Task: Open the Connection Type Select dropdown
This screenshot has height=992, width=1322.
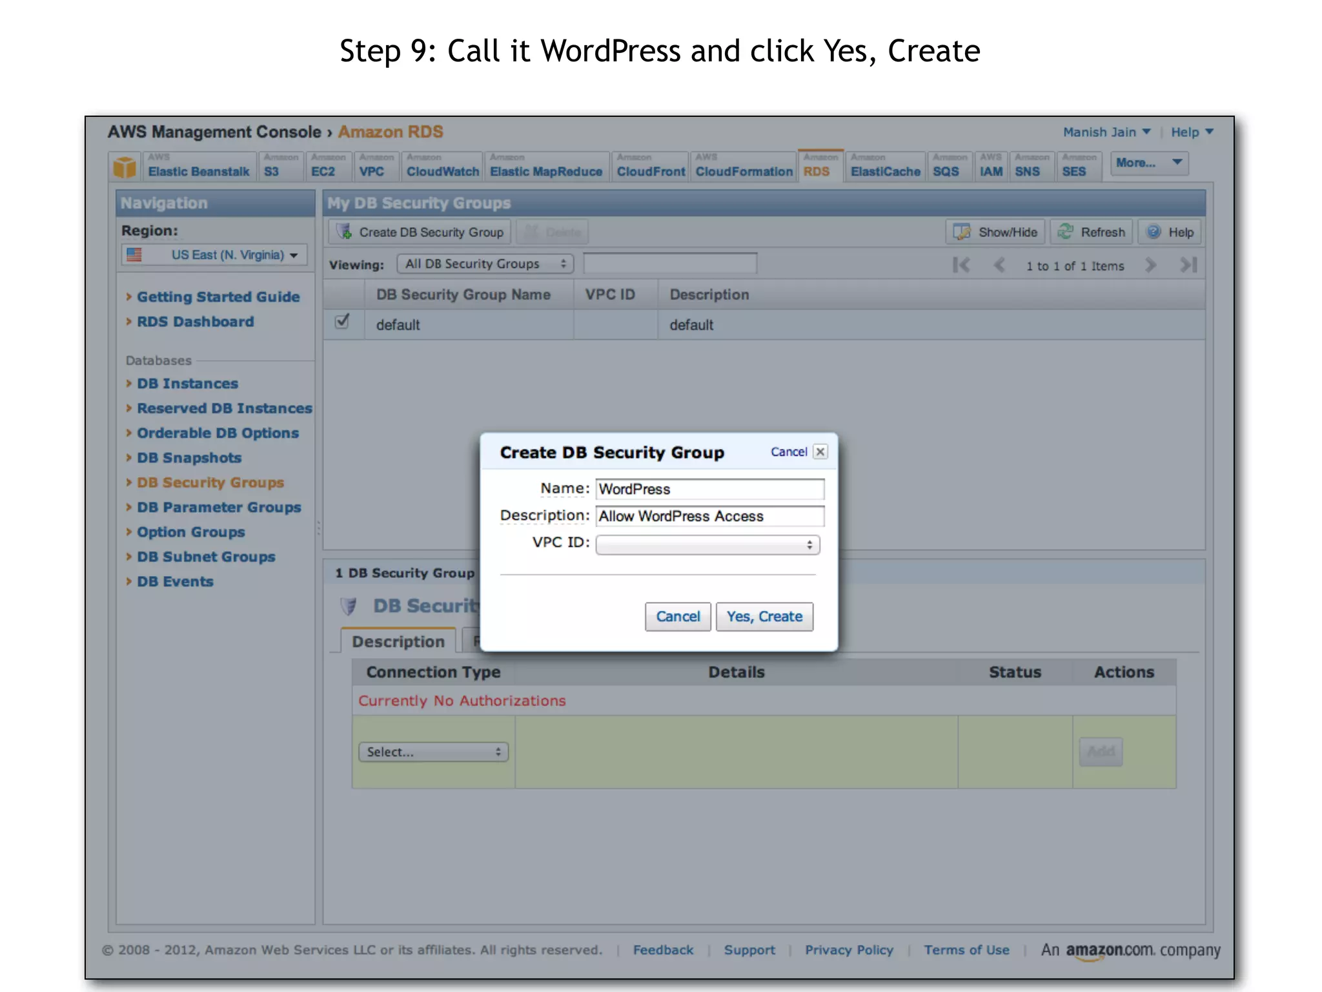Action: 433,752
